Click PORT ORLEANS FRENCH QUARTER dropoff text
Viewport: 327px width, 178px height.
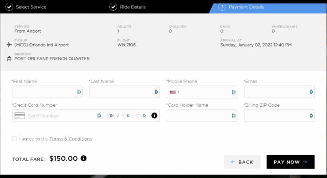click(x=52, y=59)
